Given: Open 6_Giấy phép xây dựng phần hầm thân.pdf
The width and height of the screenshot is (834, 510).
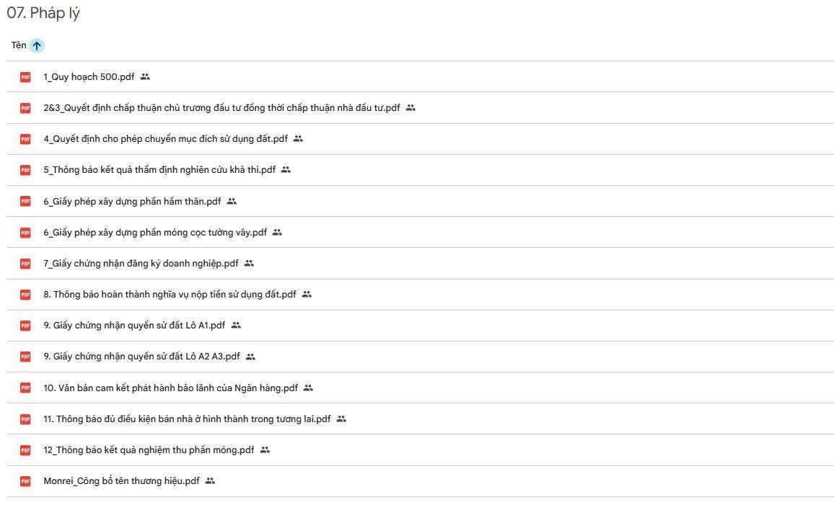Looking at the screenshot, I should 133,202.
